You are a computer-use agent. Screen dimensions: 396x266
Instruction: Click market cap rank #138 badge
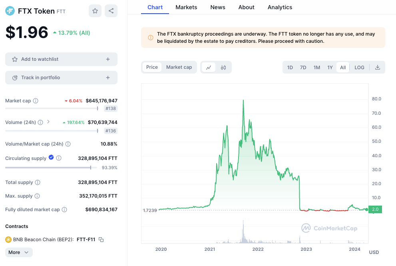pyautogui.click(x=111, y=108)
